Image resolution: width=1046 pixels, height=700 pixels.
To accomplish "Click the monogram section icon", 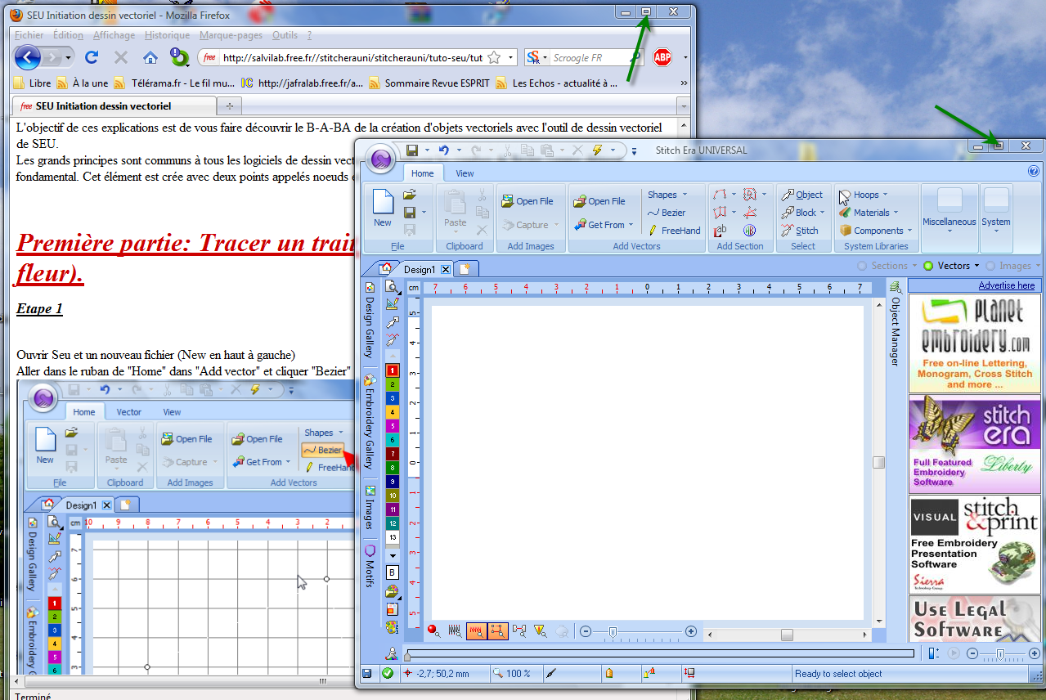I will point(750,231).
